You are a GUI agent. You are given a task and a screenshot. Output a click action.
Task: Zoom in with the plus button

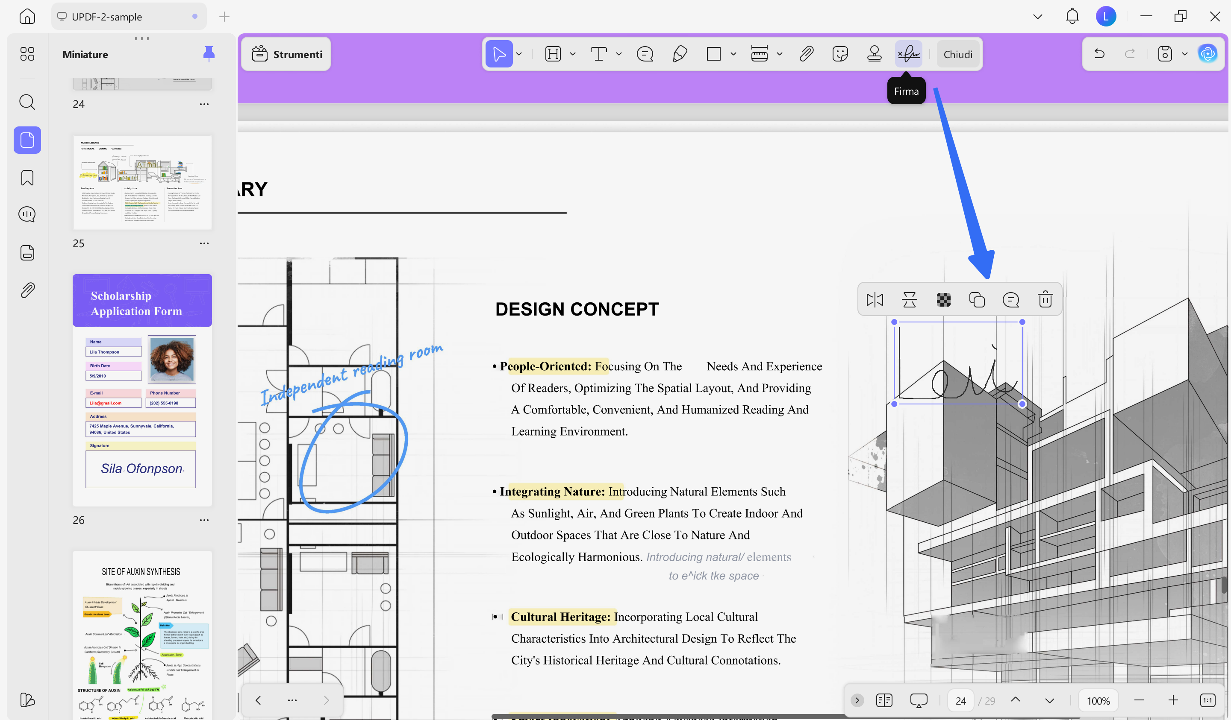point(1173,700)
